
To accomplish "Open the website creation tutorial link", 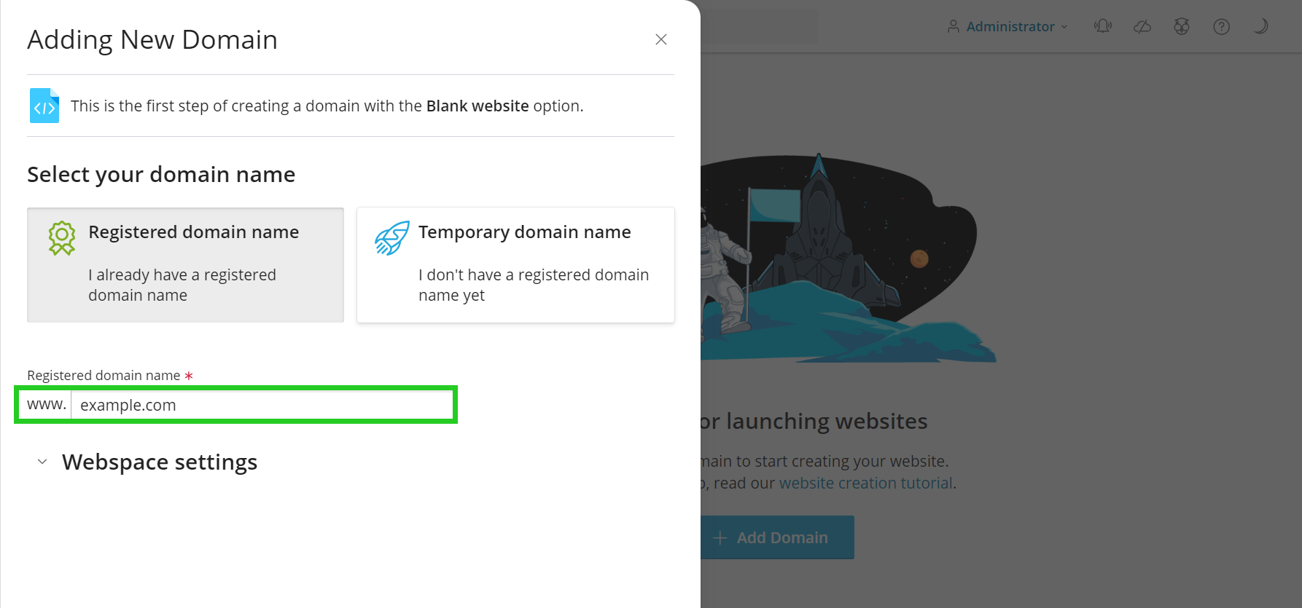I will tap(866, 483).
